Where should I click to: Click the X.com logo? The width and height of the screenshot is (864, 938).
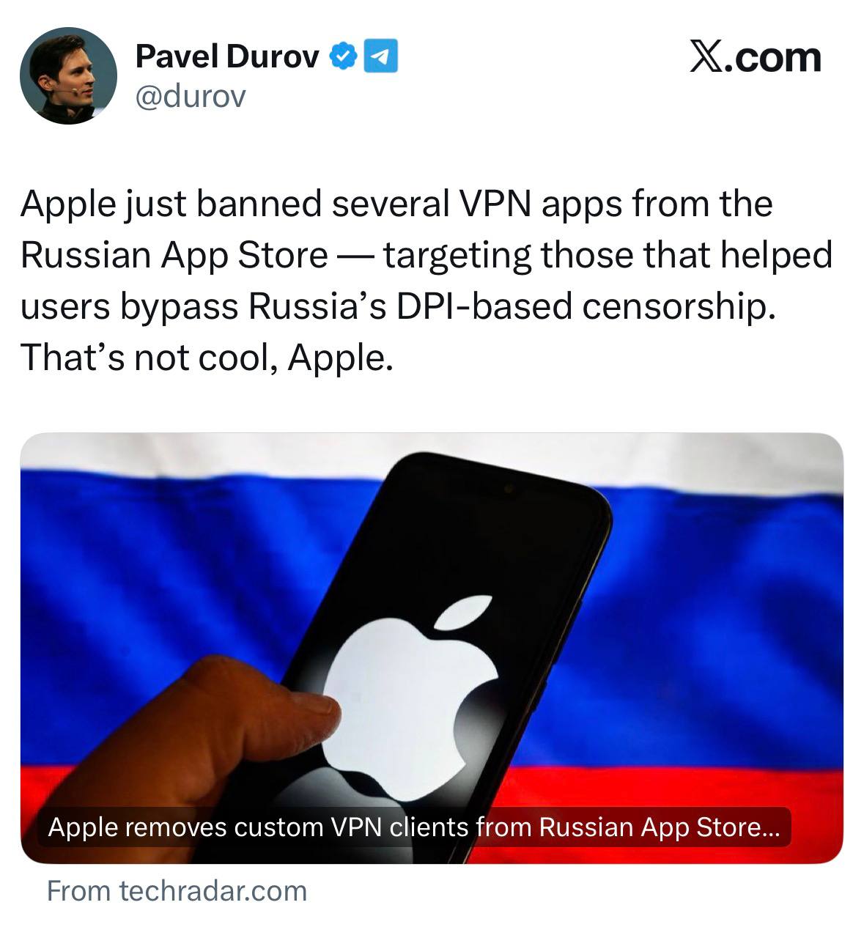755,57
